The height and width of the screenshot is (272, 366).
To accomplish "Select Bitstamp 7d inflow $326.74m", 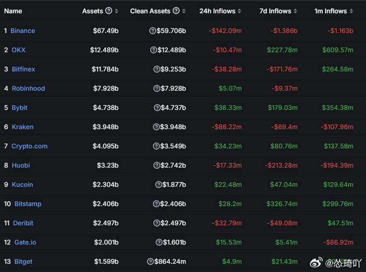I will click(282, 204).
